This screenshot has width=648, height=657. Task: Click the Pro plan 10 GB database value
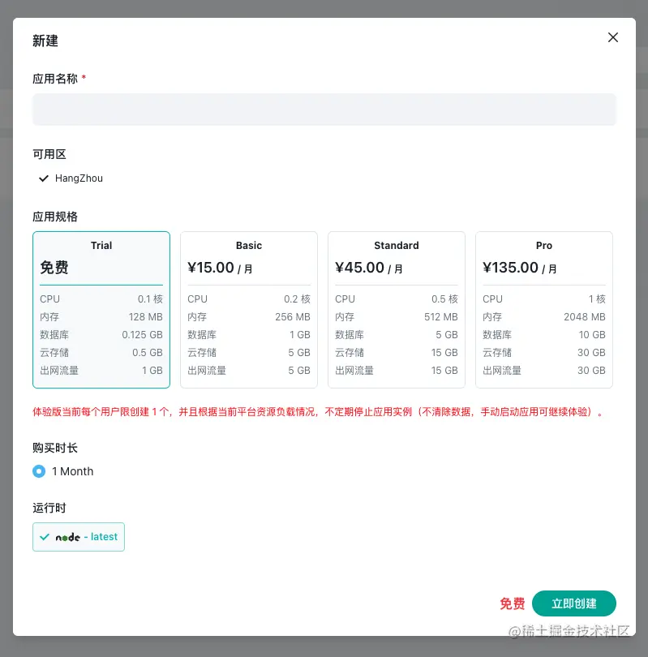point(592,335)
